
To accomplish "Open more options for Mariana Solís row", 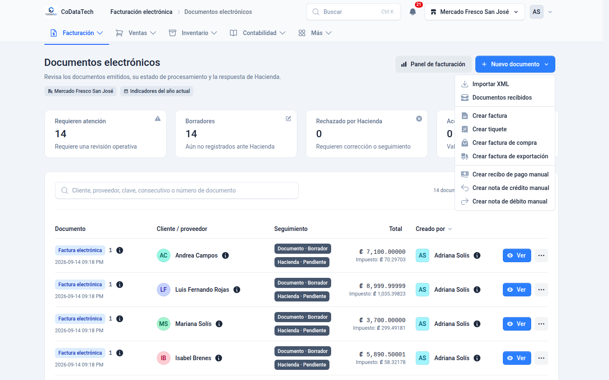I will point(541,324).
